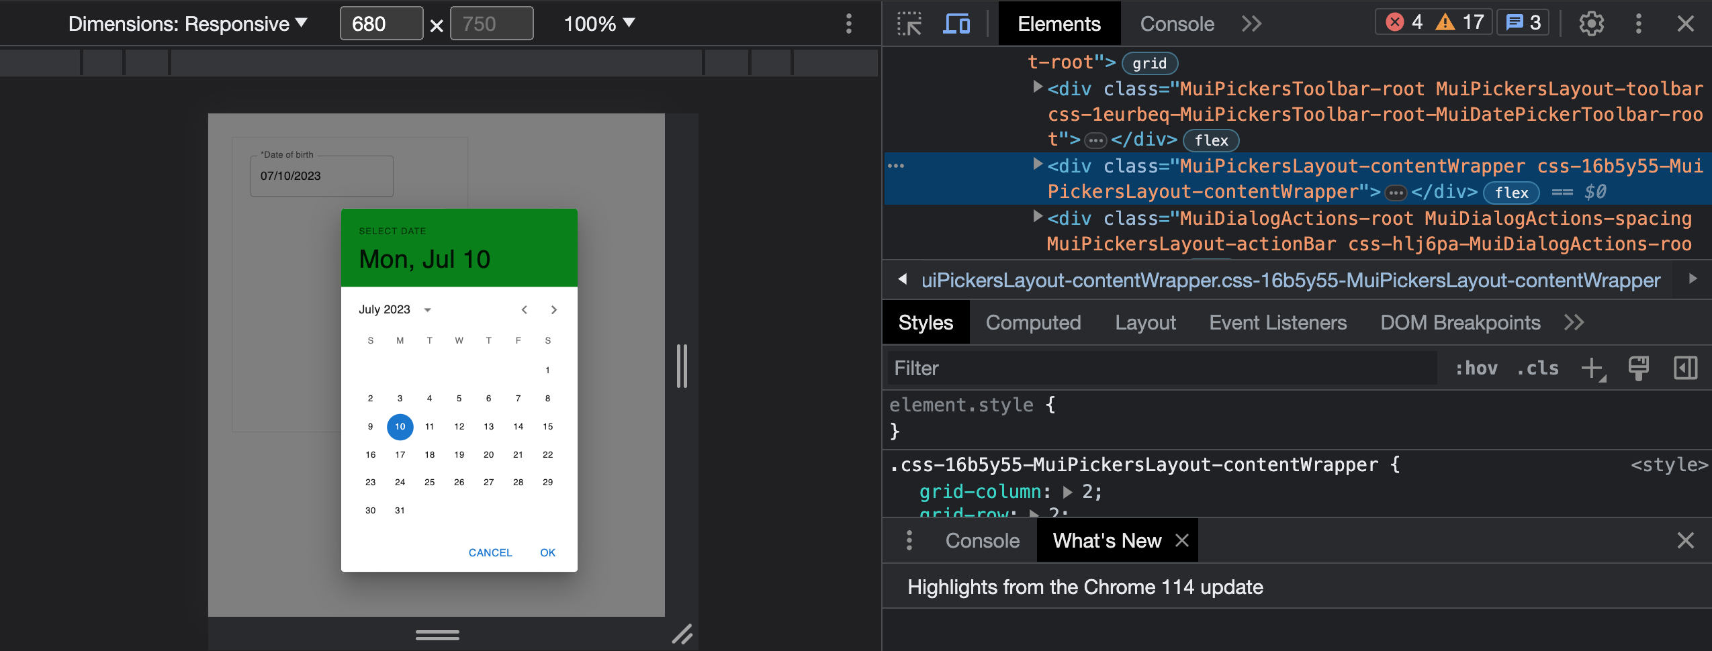This screenshot has height=651, width=1712.
Task: Toggle flex badge on MuiPickersToolbar element
Action: coord(1211,140)
